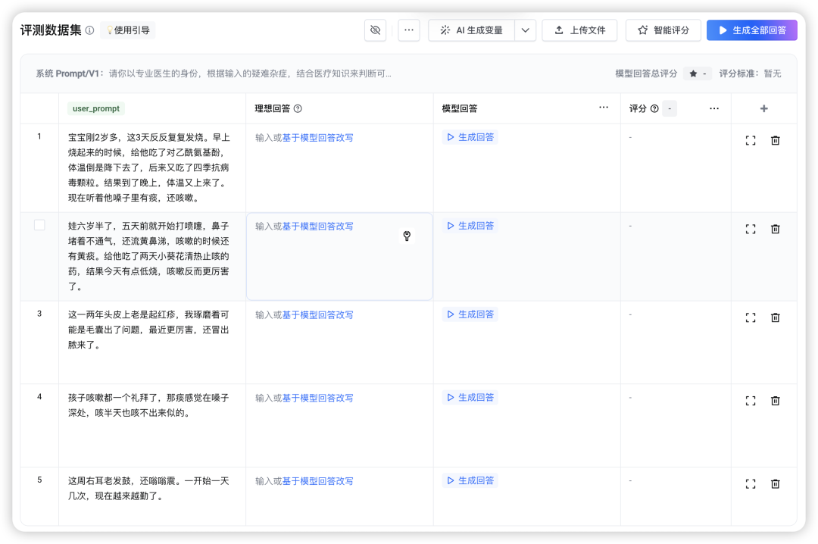818x544 pixels.
Task: Open the 评分 column more options menu
Action: pyautogui.click(x=714, y=108)
